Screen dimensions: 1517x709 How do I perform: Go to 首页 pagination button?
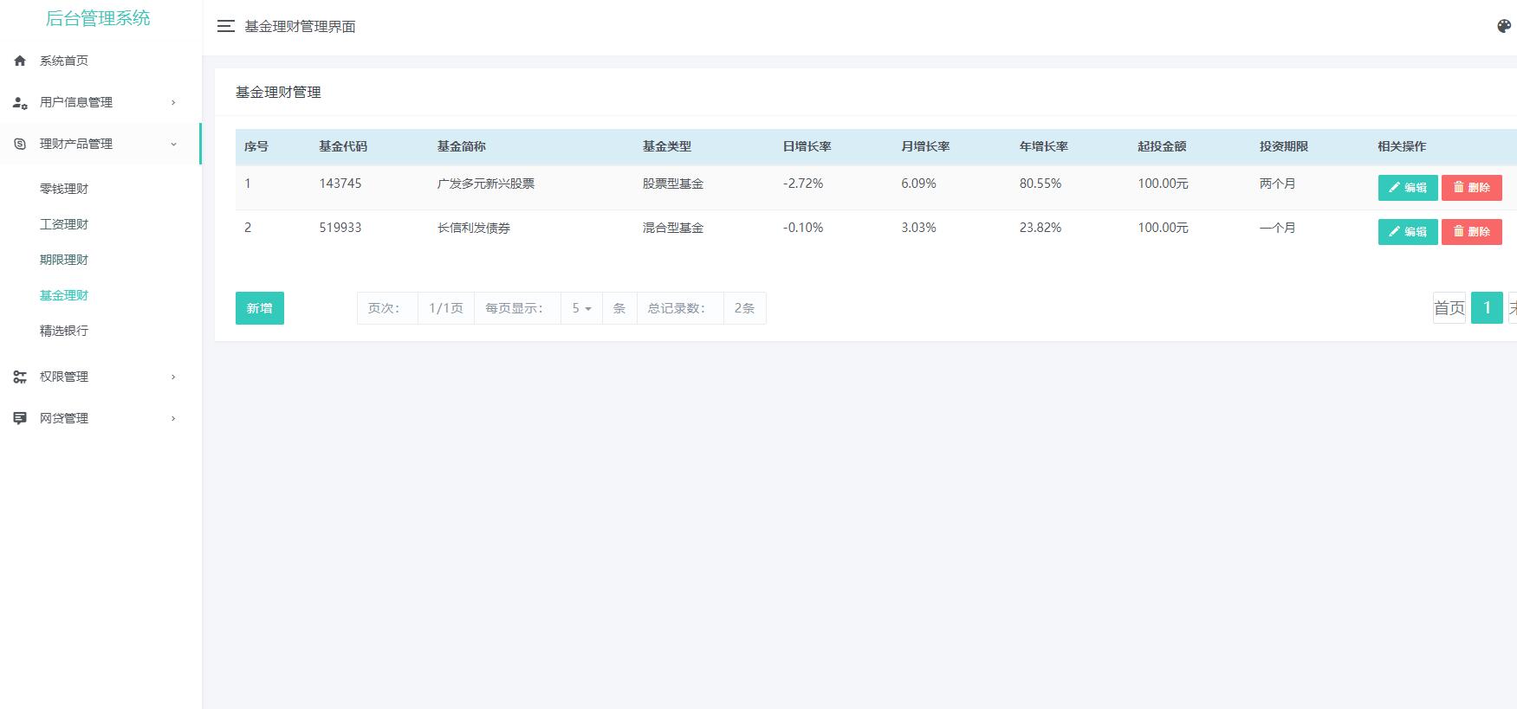[1449, 308]
